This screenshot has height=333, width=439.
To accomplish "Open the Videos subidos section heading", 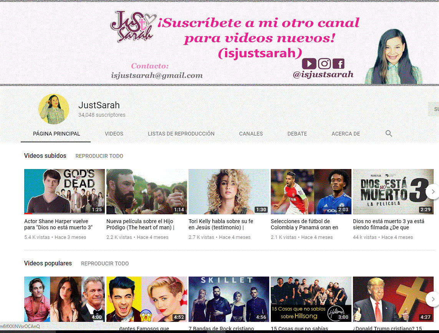I will pyautogui.click(x=45, y=156).
